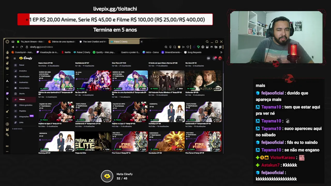Edit the Re: Zero EP 20 video

click(x=106, y=89)
